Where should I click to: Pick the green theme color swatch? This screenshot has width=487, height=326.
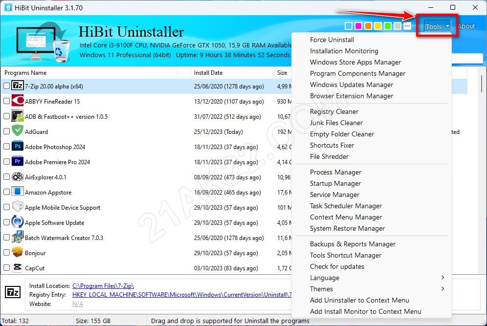coord(388,26)
